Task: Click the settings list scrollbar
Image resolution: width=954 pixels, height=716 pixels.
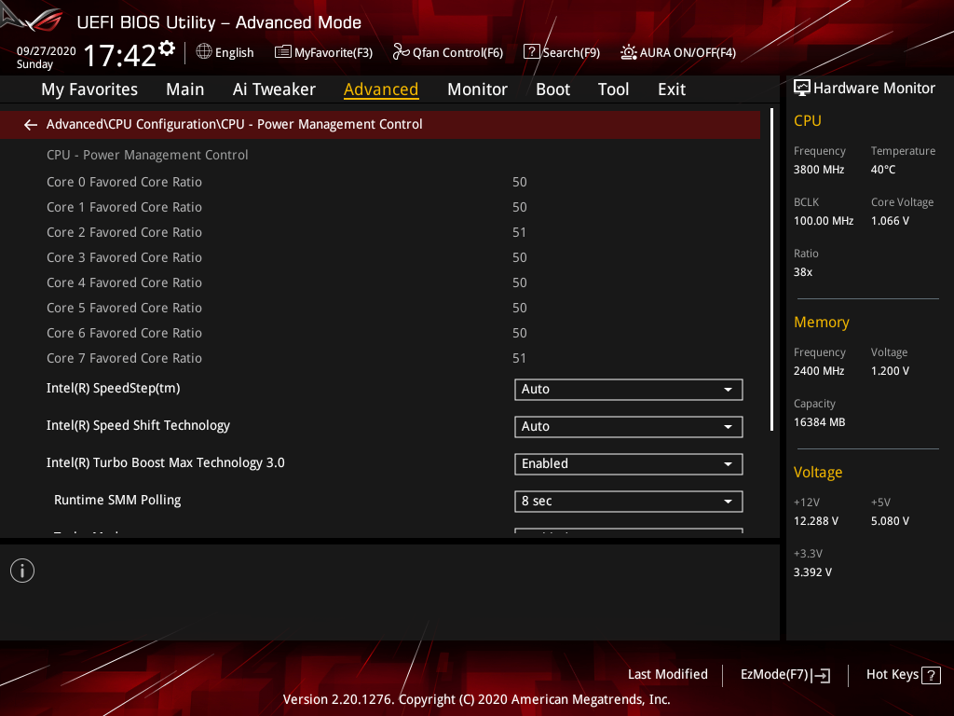Action: 771,269
